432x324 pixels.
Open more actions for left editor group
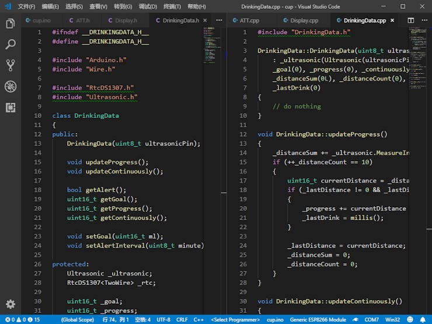(x=219, y=20)
